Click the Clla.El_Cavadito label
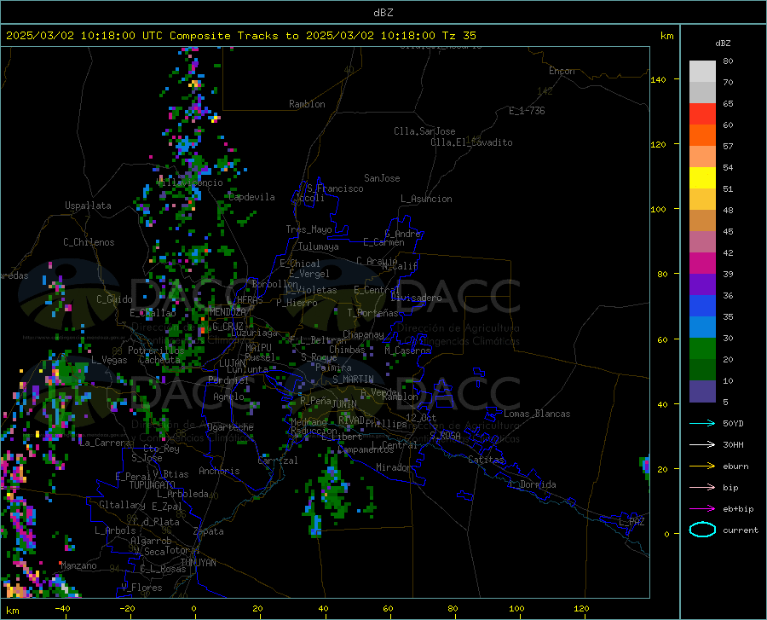Image resolution: width=767 pixels, height=620 pixels. click(471, 142)
